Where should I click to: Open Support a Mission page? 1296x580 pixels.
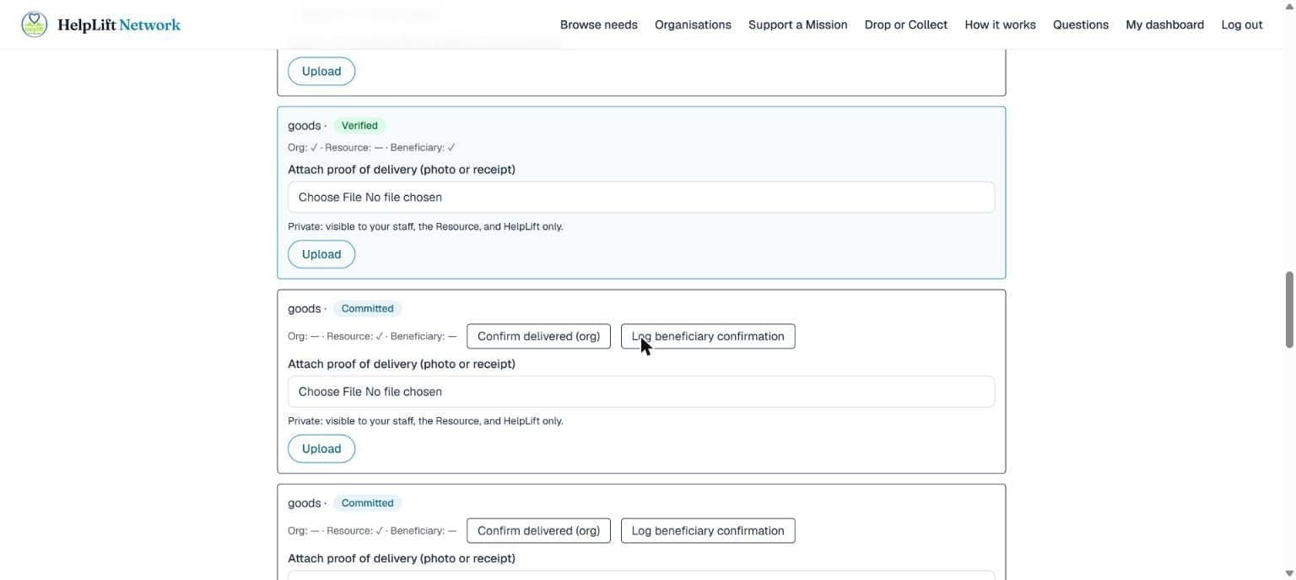click(x=797, y=24)
